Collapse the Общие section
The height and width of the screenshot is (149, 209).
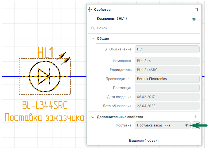[x=93, y=39]
